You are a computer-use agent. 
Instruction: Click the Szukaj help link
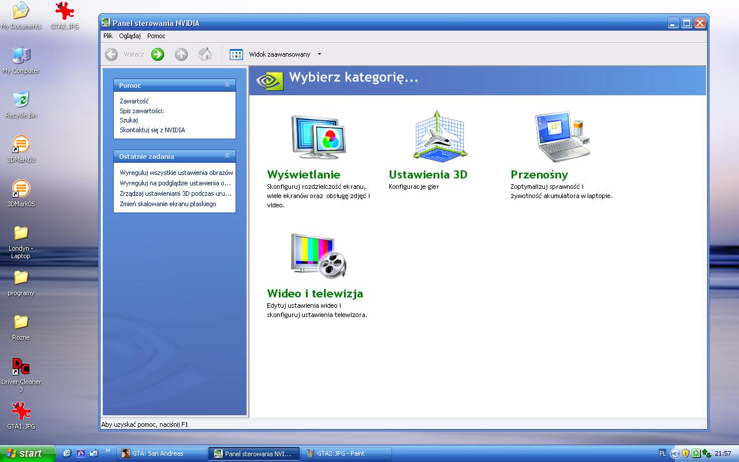point(129,120)
